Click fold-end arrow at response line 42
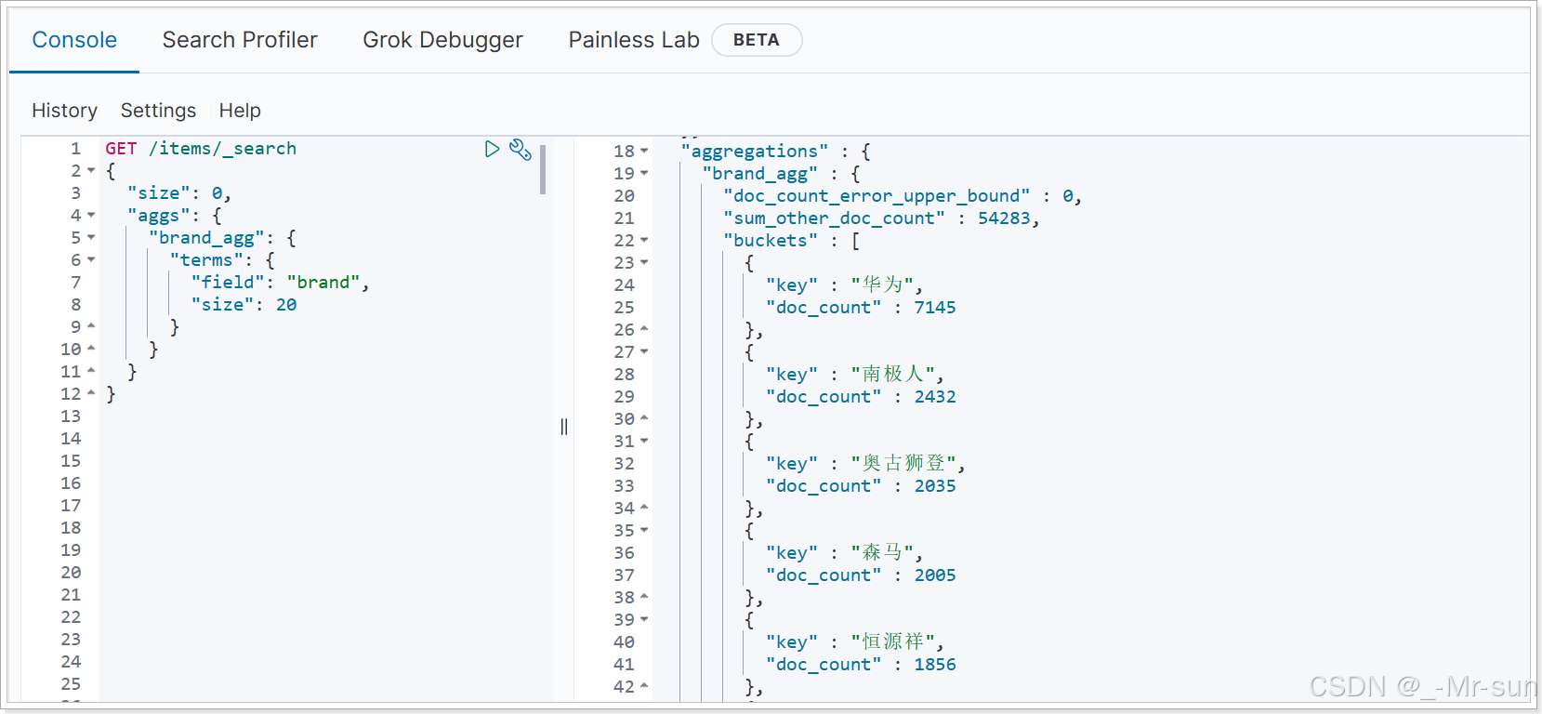This screenshot has height=714, width=1542. (x=644, y=686)
